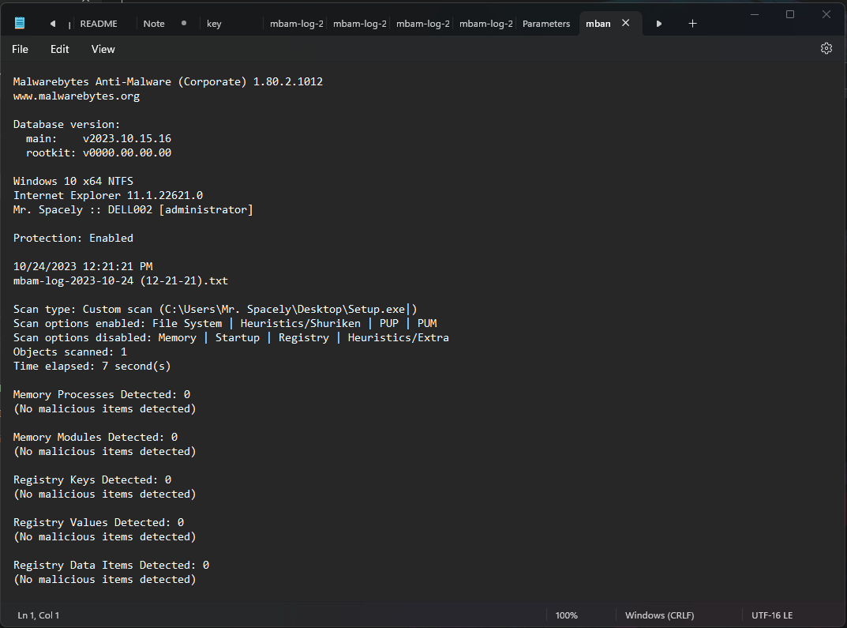Click the 100% zoom level in status bar
The height and width of the screenshot is (628, 847).
tap(566, 615)
